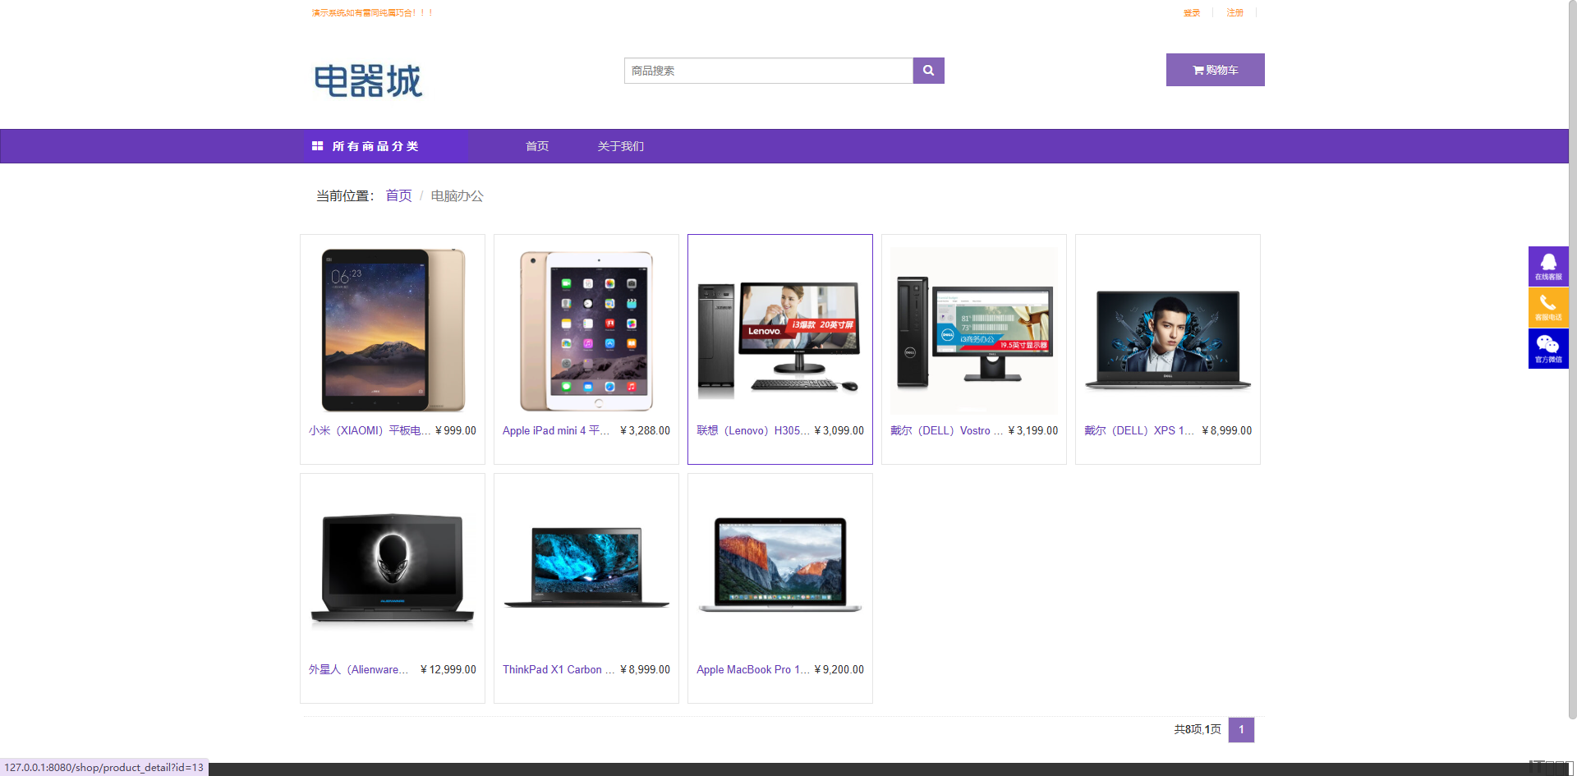The height and width of the screenshot is (776, 1577).
Task: Click the 戴尔（DELL）Vostro title link
Action: click(946, 430)
